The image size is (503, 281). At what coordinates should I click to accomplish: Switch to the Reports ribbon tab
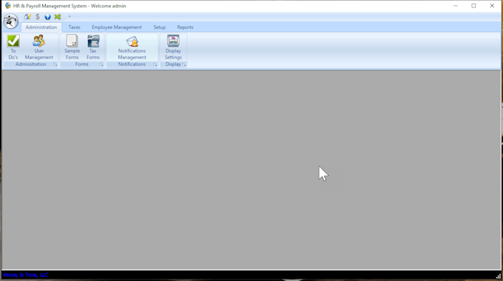[185, 27]
